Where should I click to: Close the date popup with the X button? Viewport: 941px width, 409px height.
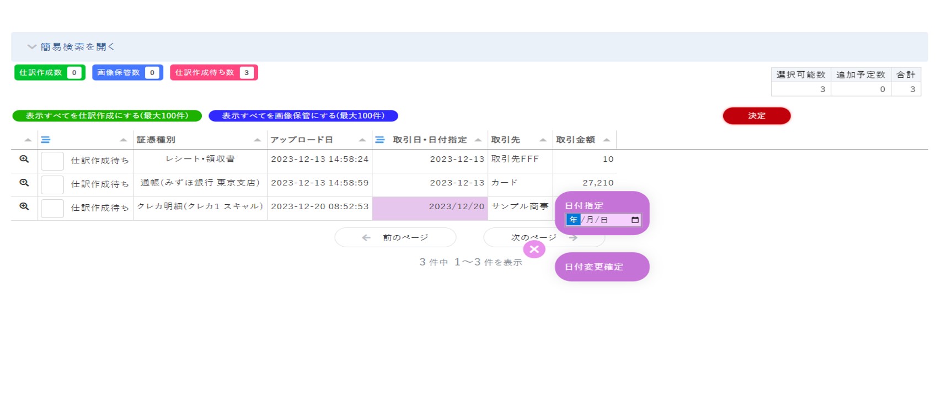coord(534,249)
